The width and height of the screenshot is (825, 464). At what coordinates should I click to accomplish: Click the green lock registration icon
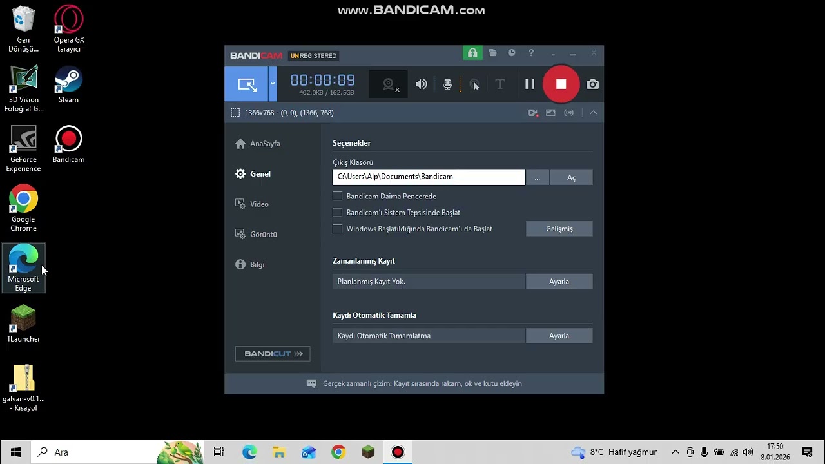click(x=472, y=53)
